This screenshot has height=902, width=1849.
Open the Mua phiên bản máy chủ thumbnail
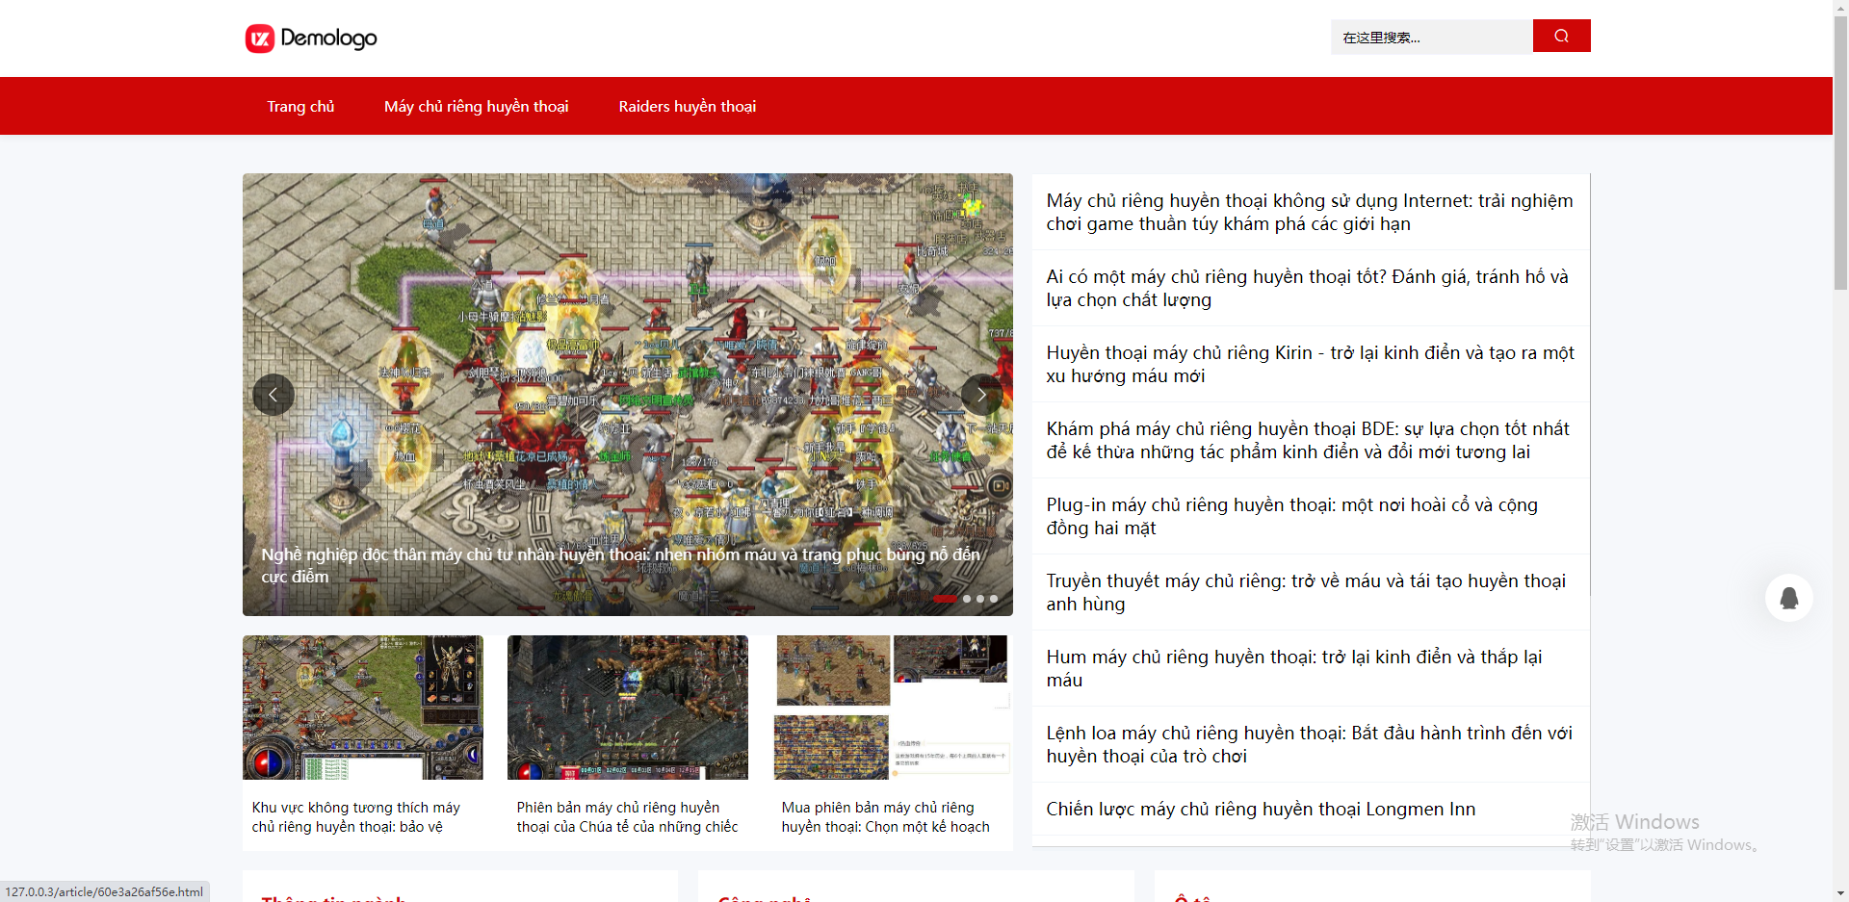coord(892,708)
